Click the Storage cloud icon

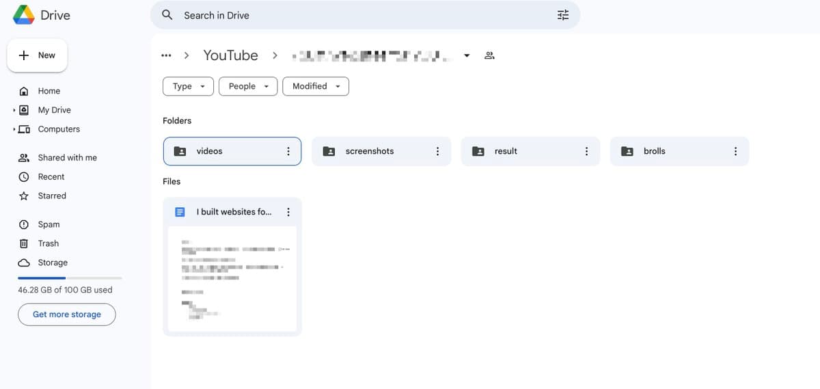pyautogui.click(x=24, y=263)
